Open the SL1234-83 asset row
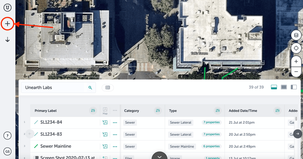Screen dimensions: 303x159 [x=51, y=134]
